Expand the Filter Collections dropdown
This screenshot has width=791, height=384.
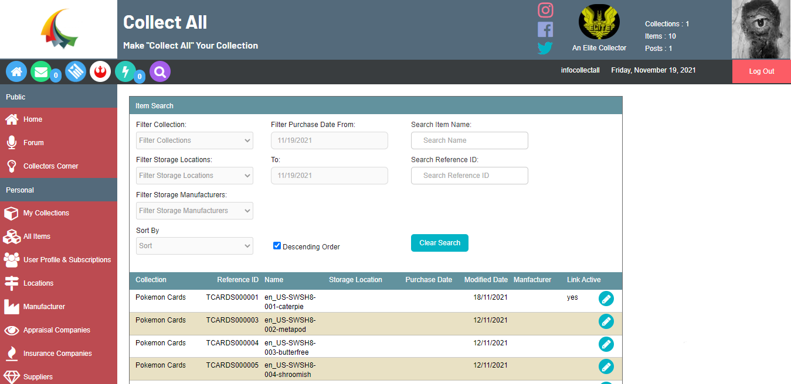pos(194,140)
